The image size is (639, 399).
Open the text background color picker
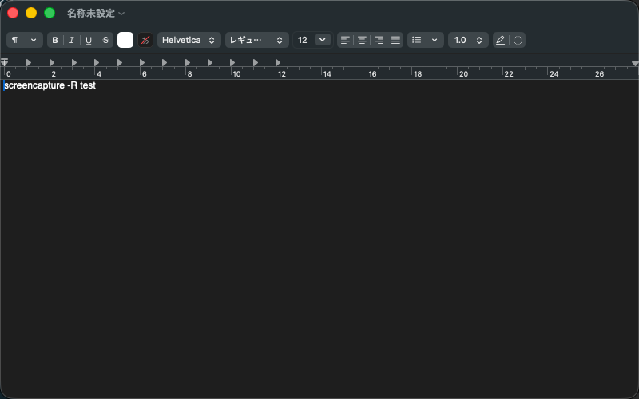(145, 40)
